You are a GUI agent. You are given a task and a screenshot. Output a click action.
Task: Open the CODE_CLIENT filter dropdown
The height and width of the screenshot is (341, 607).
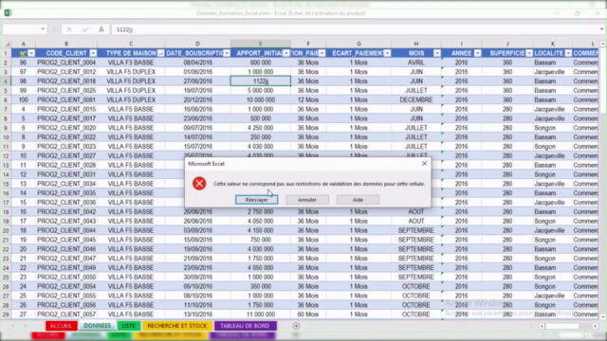click(93, 53)
